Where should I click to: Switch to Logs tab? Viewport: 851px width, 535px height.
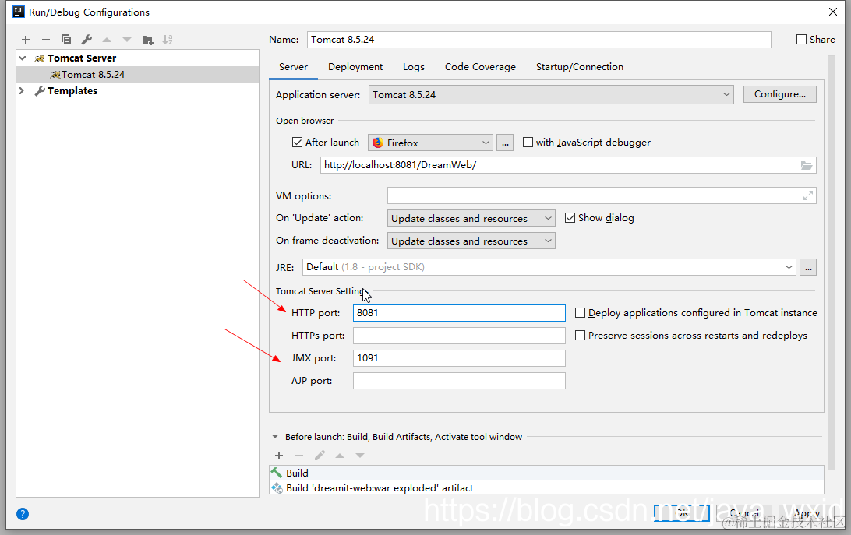(414, 67)
